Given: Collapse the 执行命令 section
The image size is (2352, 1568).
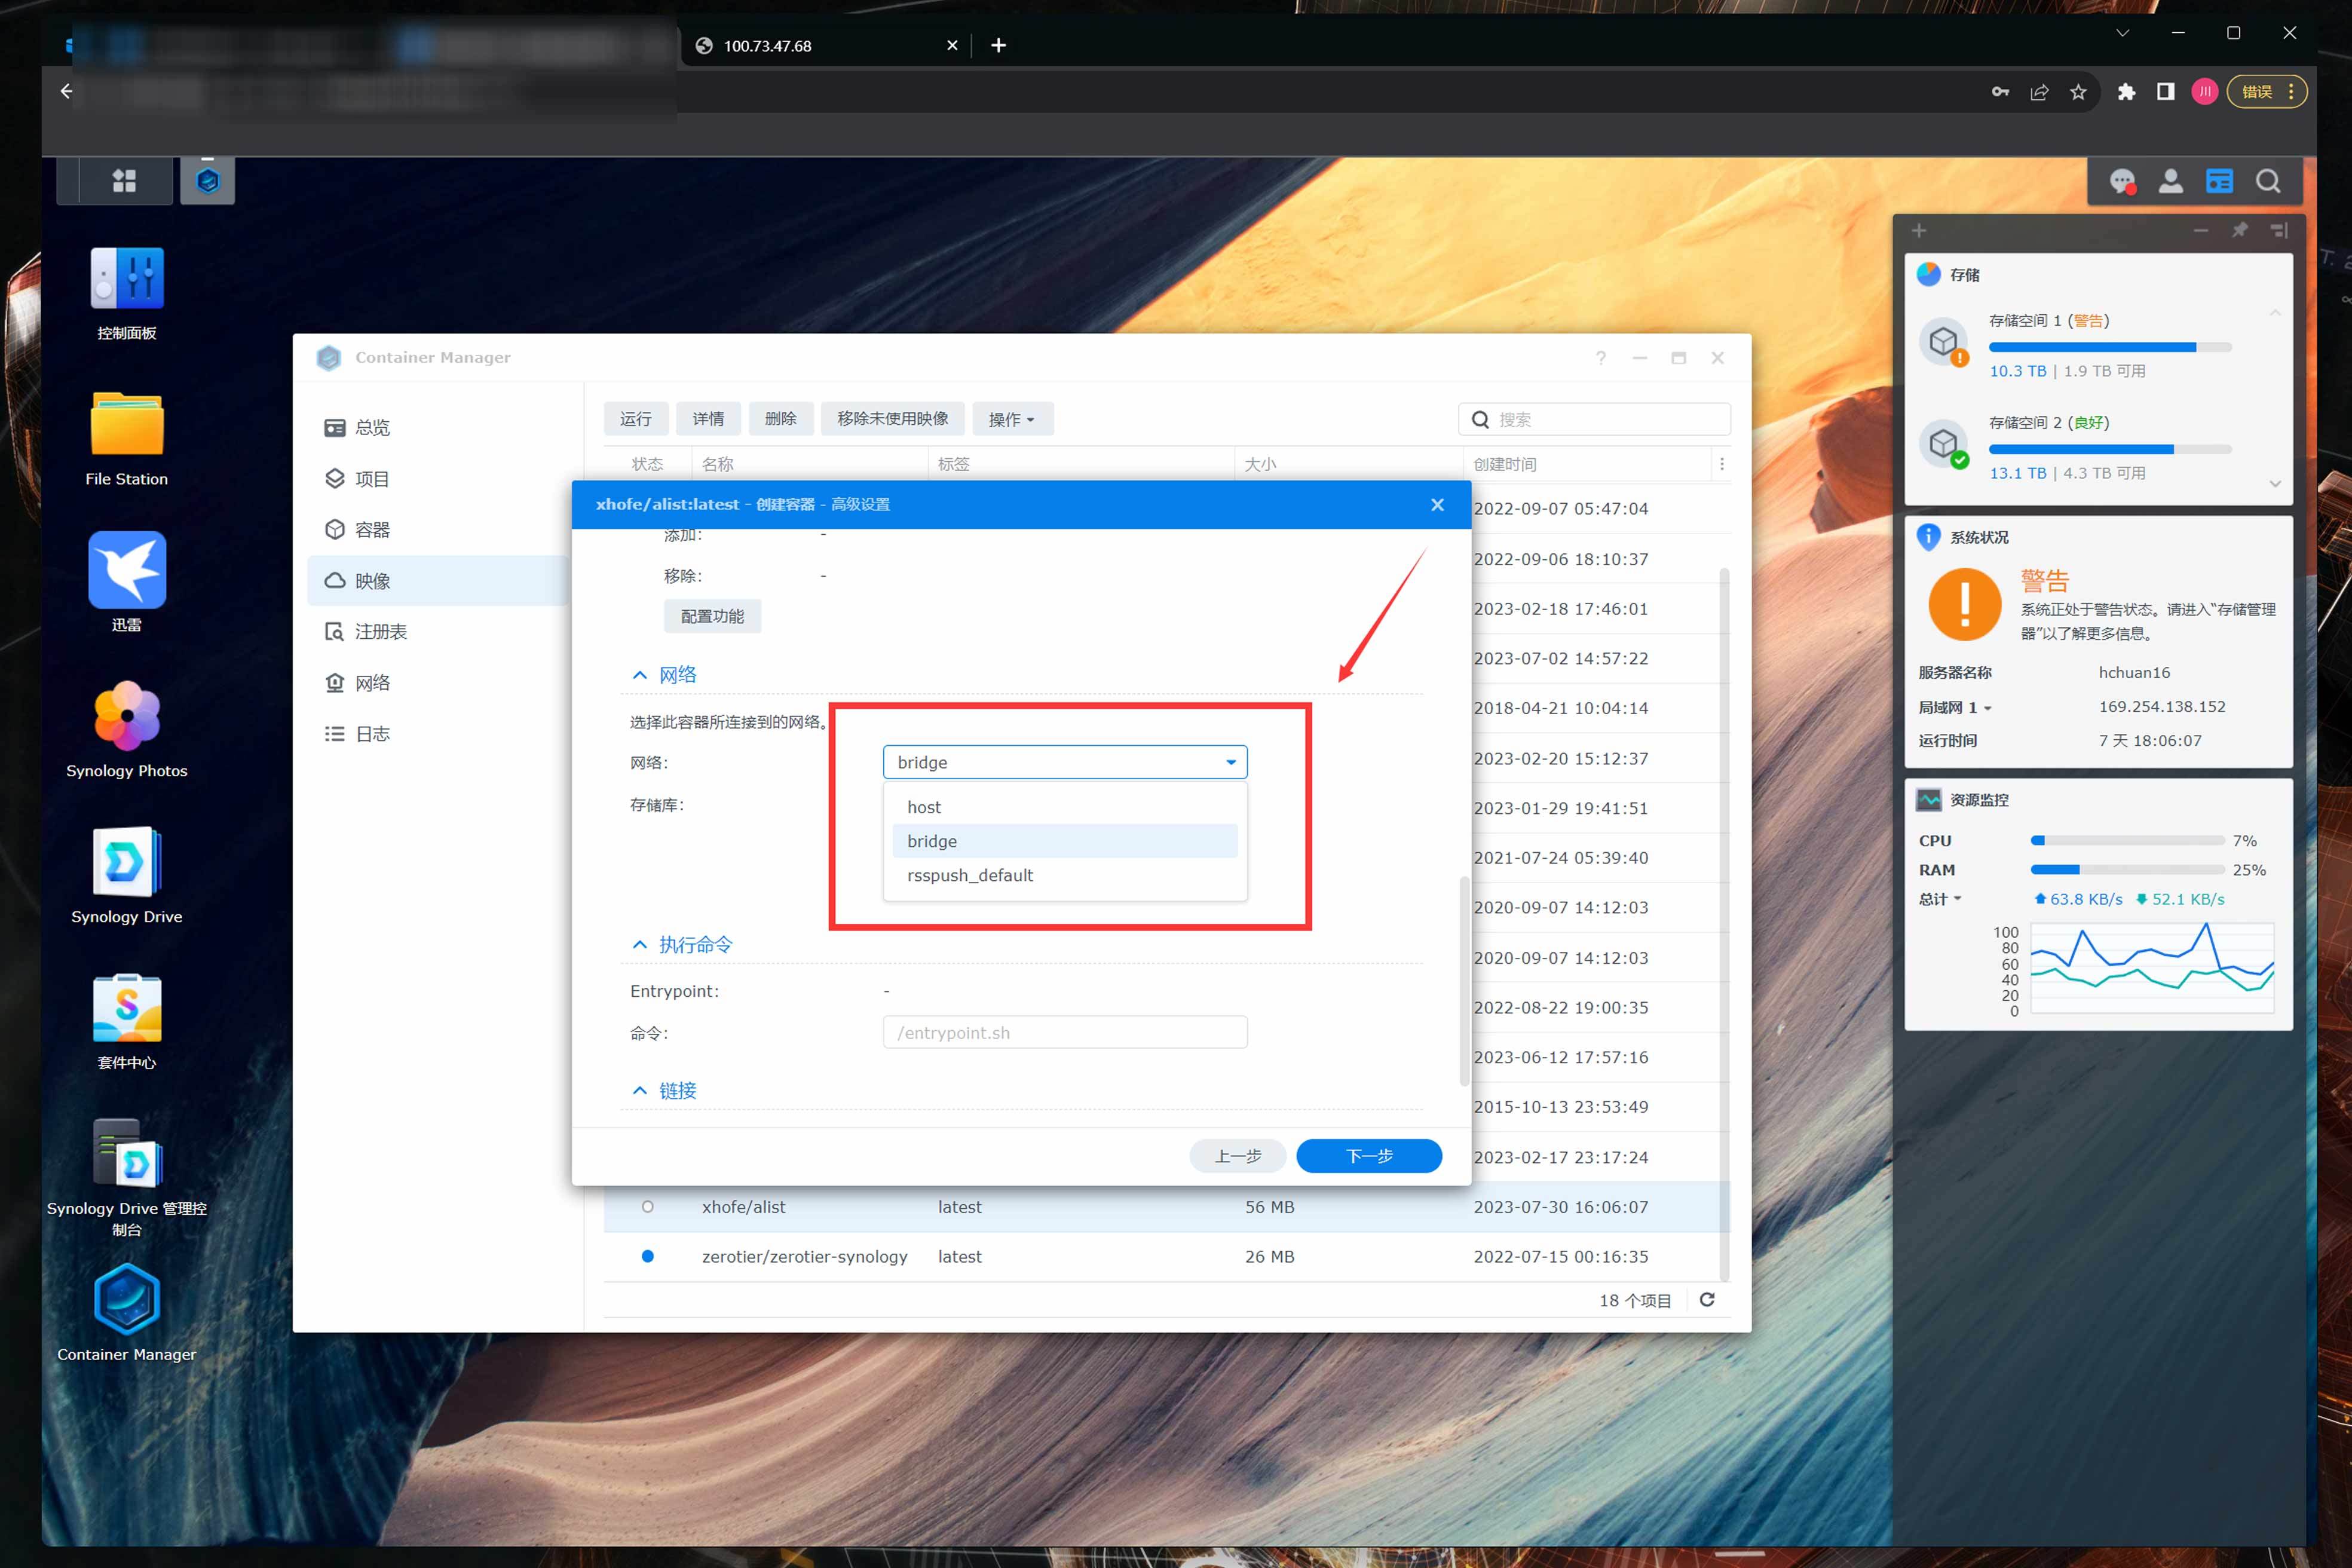Looking at the screenshot, I should pyautogui.click(x=640, y=945).
